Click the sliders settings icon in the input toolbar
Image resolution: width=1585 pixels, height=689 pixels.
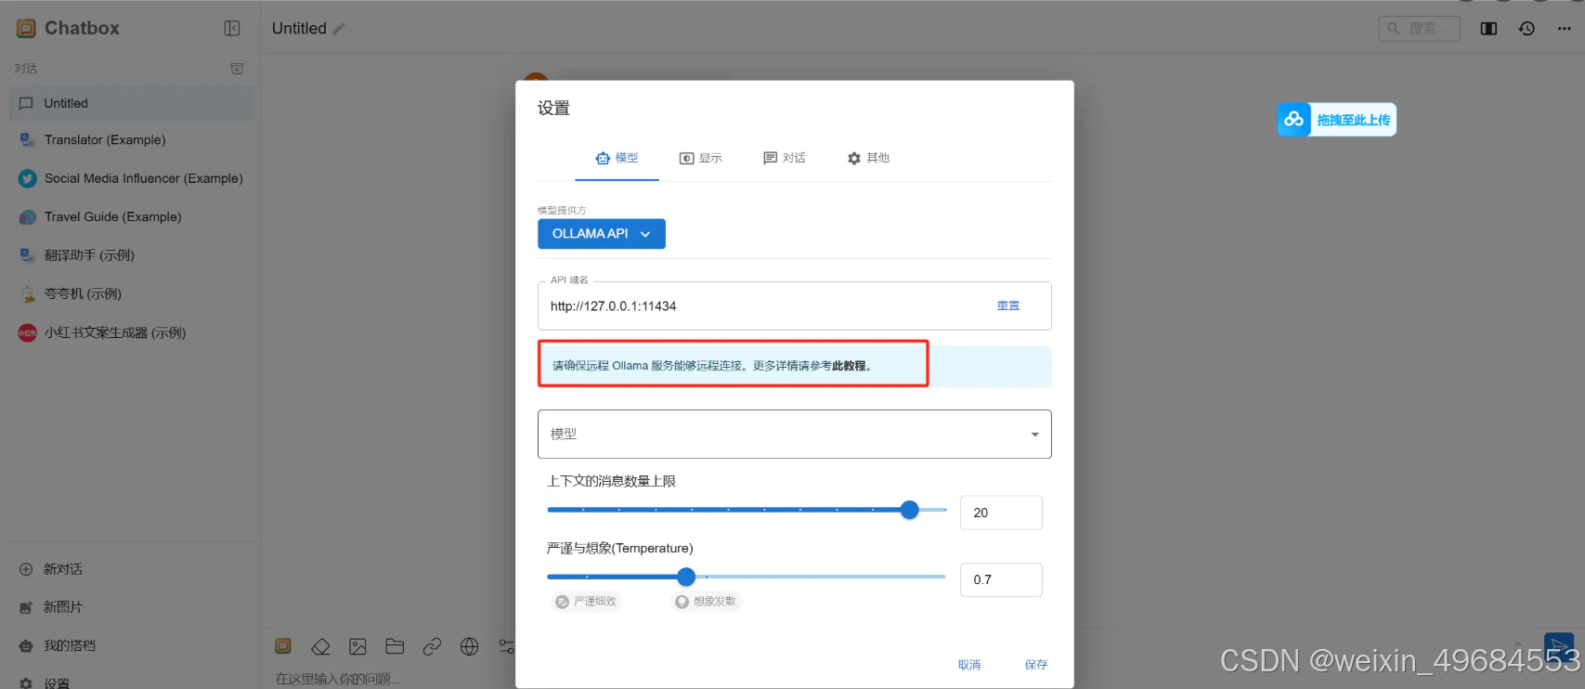[x=507, y=646]
